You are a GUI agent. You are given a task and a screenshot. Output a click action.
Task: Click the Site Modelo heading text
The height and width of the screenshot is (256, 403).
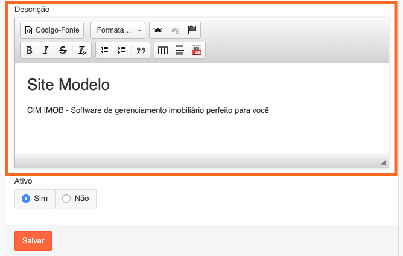[68, 85]
